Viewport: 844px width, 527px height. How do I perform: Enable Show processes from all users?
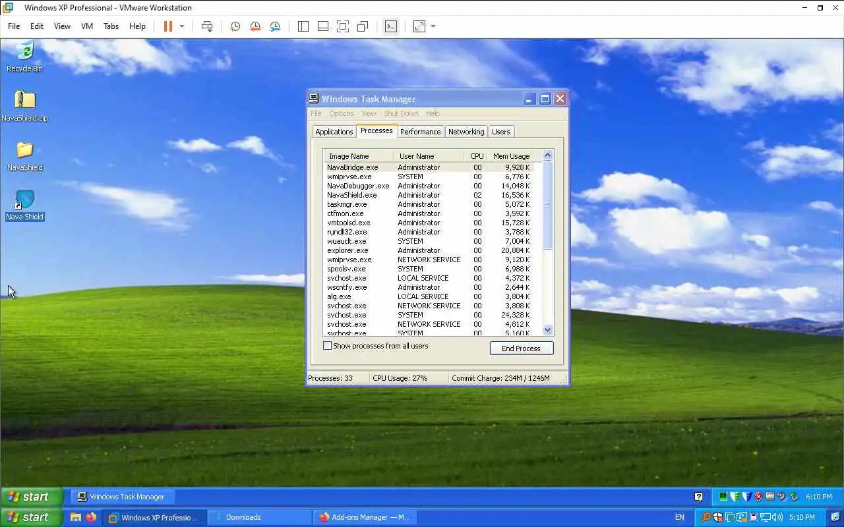coord(327,346)
